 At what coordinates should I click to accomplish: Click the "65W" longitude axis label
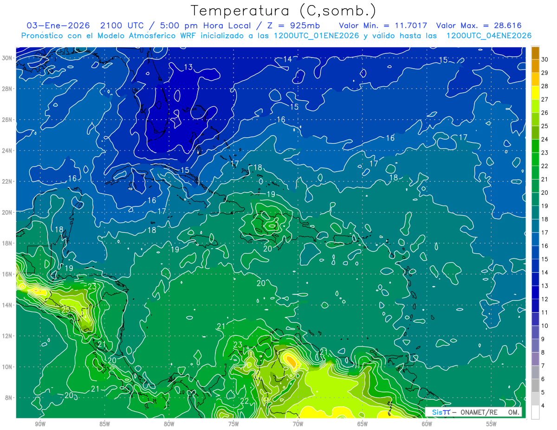(363, 424)
